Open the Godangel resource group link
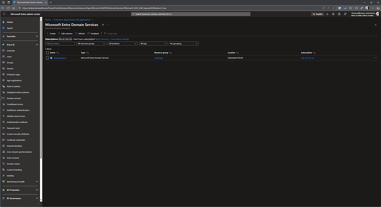The width and height of the screenshot is (381, 207). tap(159, 58)
